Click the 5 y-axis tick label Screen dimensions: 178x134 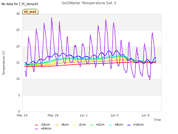(x=19, y=95)
